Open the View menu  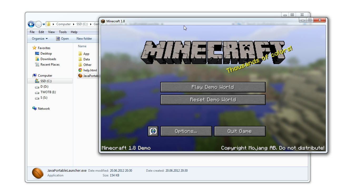pos(51,32)
